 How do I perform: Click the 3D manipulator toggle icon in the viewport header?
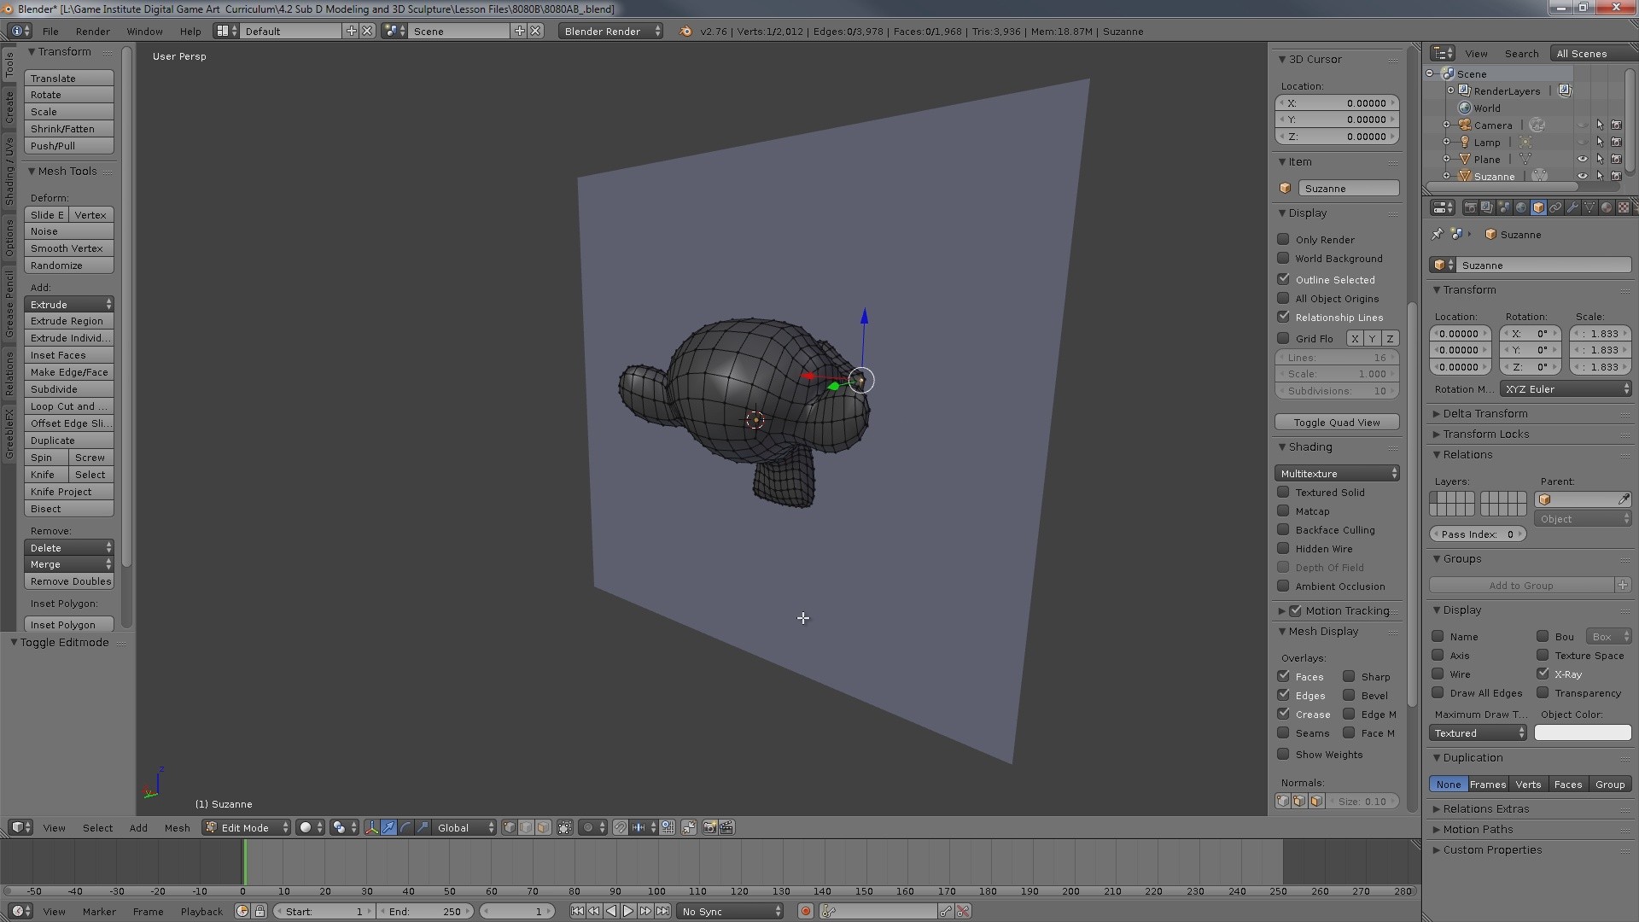[371, 827]
